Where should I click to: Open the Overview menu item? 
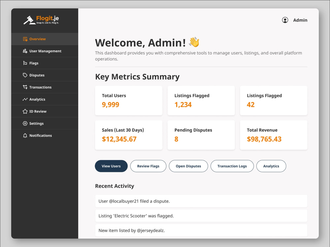[x=45, y=39]
